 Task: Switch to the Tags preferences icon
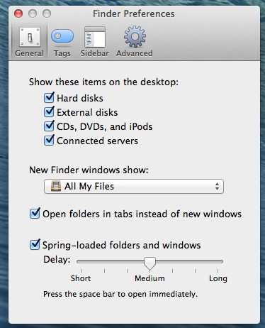[x=62, y=36]
